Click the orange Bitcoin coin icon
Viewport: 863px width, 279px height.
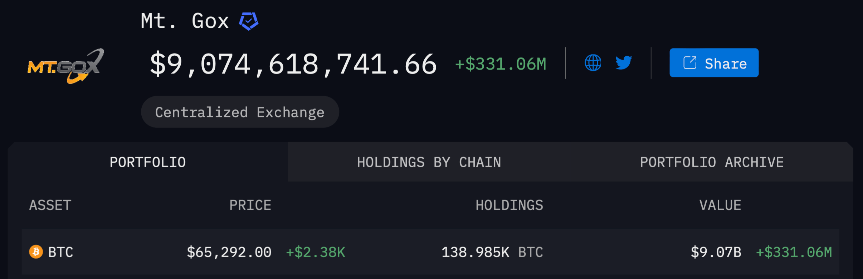tap(36, 252)
